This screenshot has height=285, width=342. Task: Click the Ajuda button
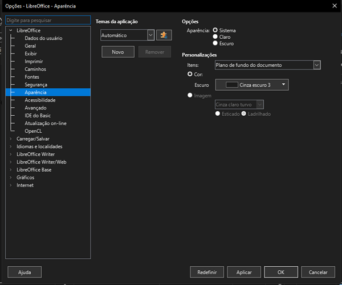[25, 272]
